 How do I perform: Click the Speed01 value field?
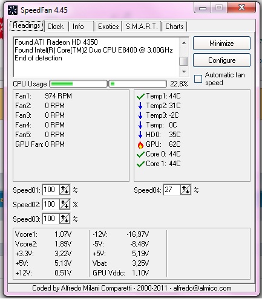coord(51,190)
